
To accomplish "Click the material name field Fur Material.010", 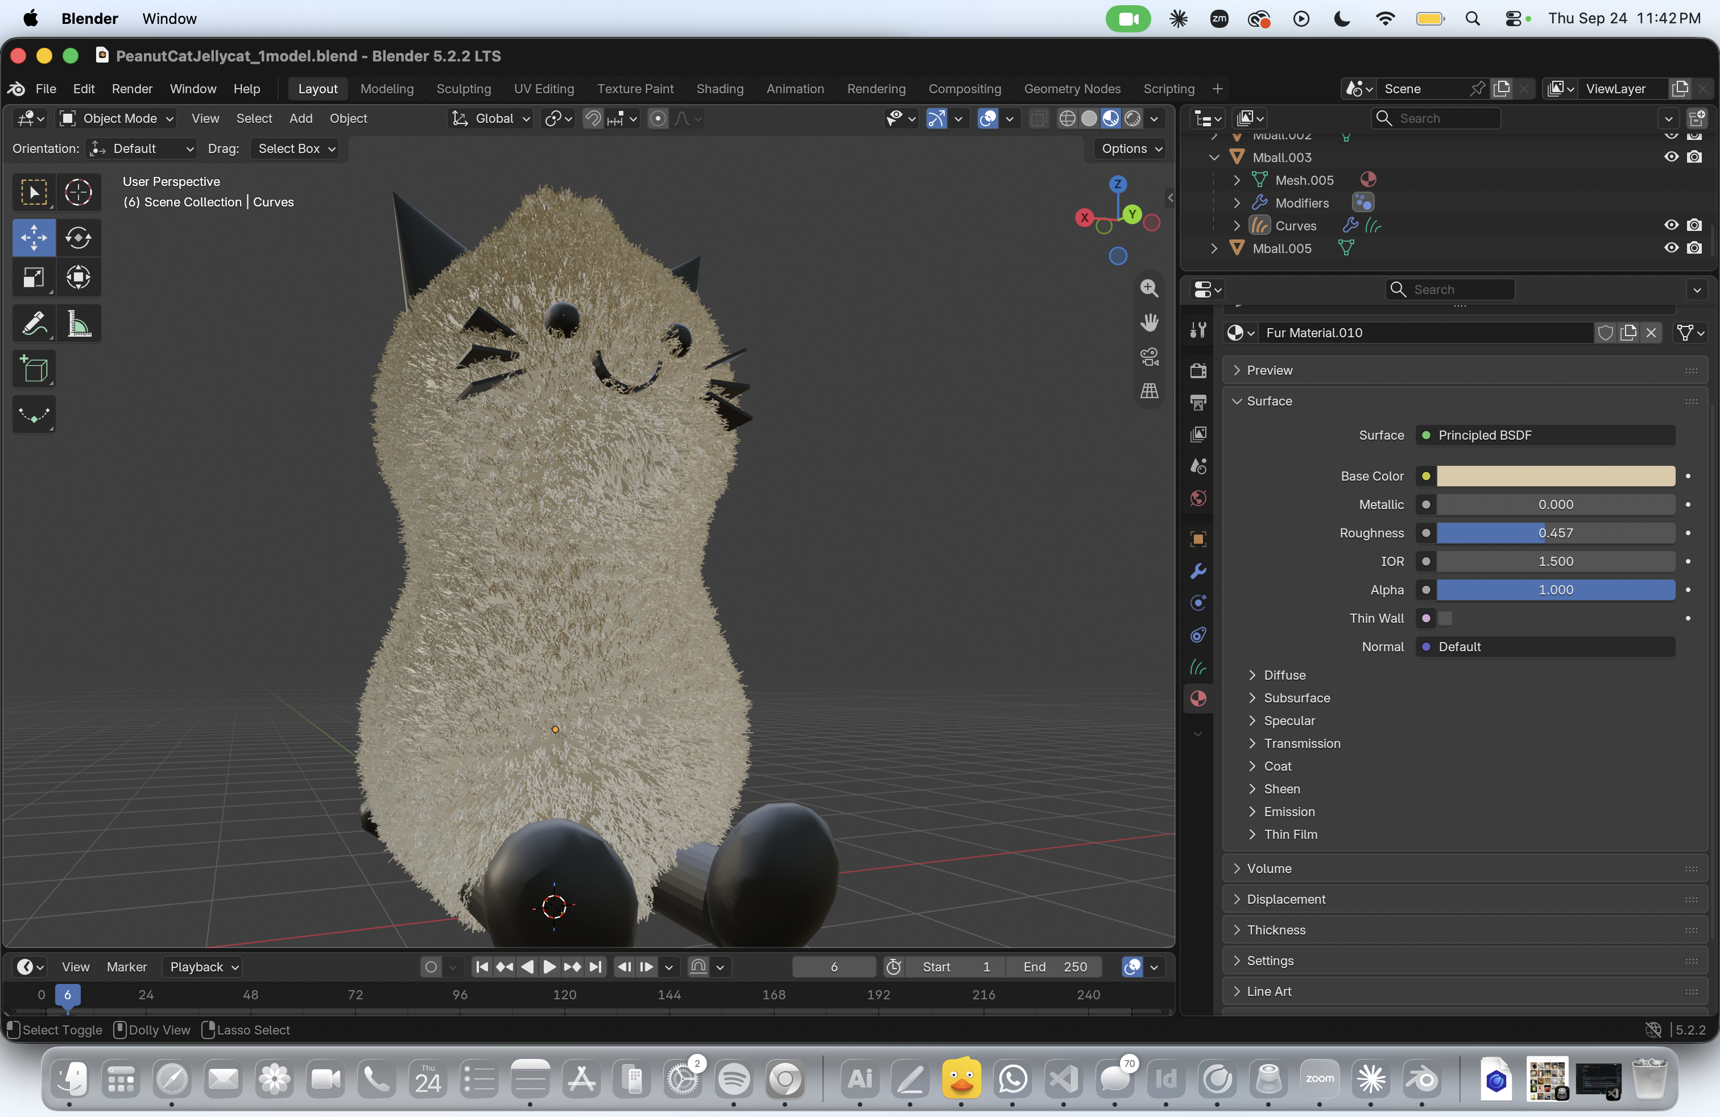I will (1425, 332).
